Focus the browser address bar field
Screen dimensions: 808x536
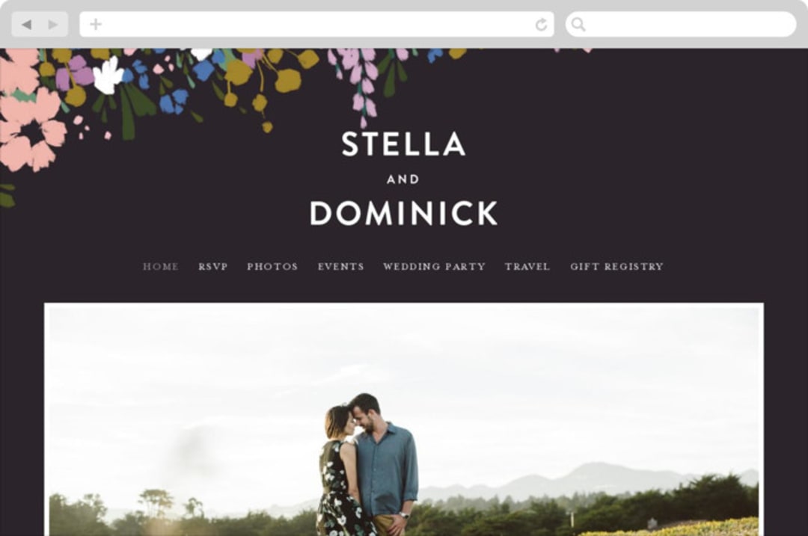pos(316,24)
